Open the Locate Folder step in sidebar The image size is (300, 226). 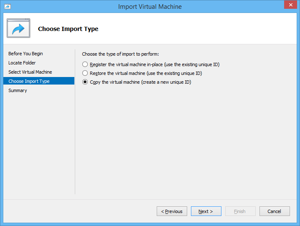click(22, 63)
